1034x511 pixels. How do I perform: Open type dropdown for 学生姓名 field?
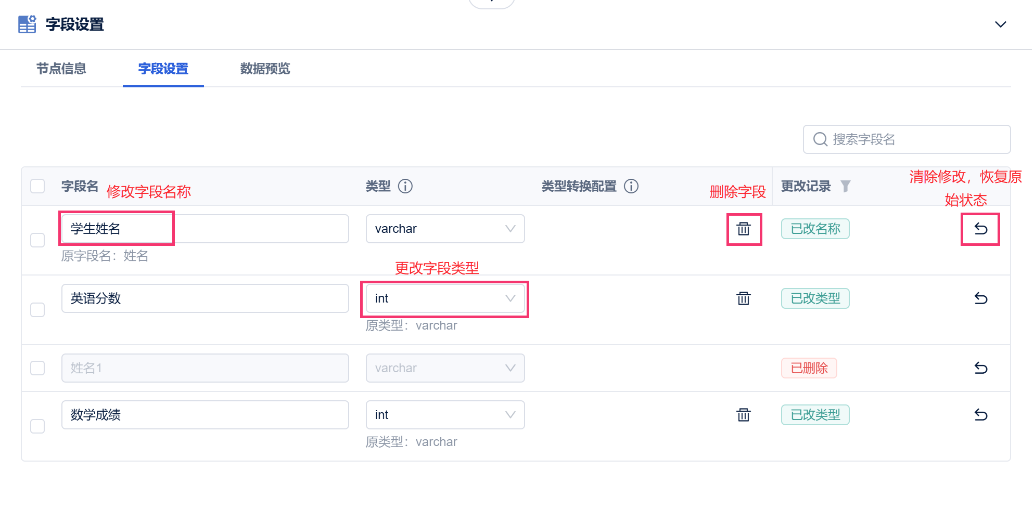445,229
